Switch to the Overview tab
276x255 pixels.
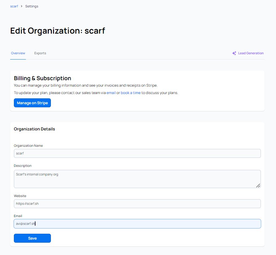[x=18, y=53]
